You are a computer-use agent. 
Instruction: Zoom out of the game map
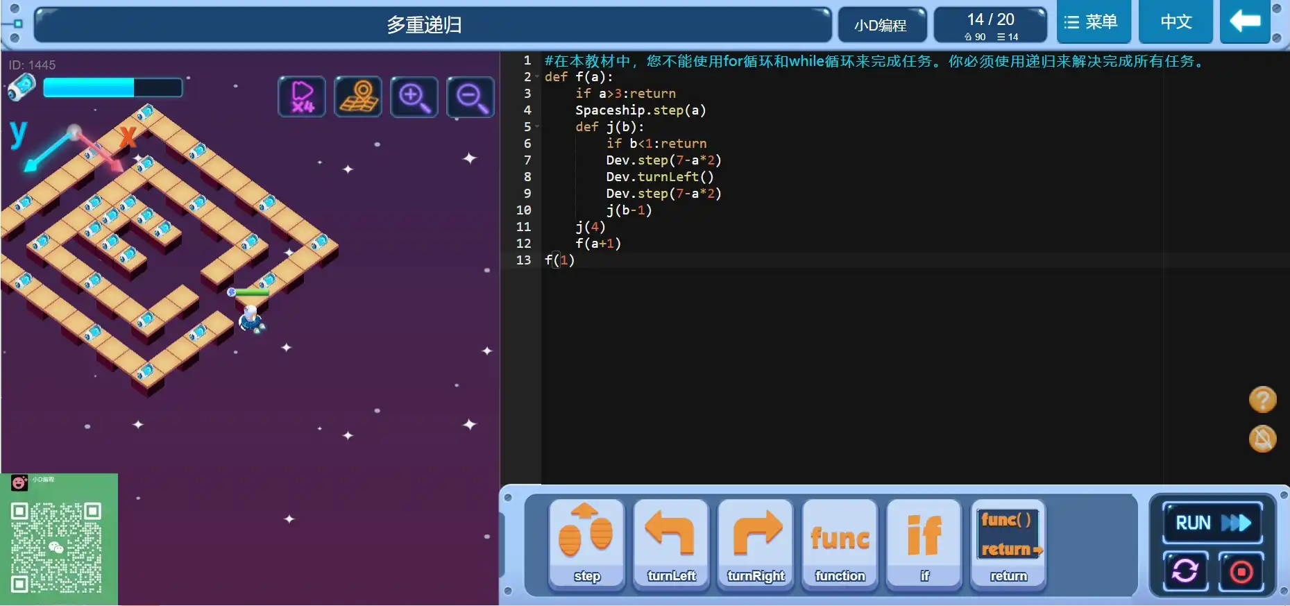(x=470, y=96)
